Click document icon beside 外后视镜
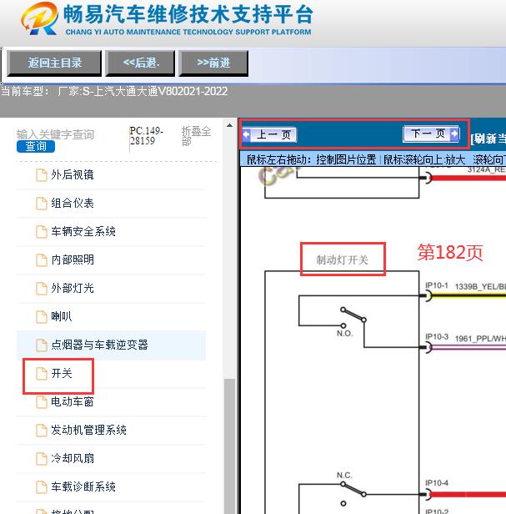This screenshot has width=506, height=514. click(42, 174)
